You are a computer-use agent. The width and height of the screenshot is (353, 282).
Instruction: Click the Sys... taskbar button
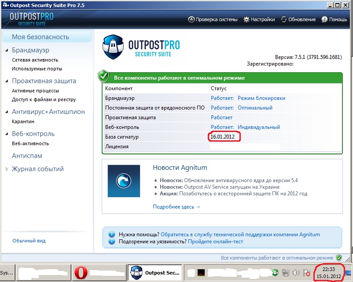(7, 273)
